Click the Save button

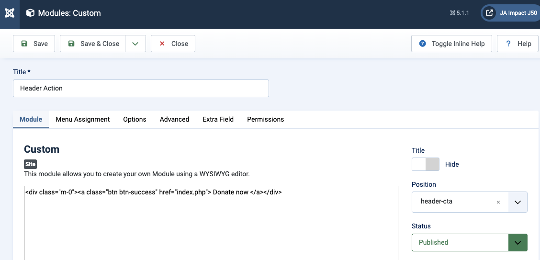tap(34, 44)
